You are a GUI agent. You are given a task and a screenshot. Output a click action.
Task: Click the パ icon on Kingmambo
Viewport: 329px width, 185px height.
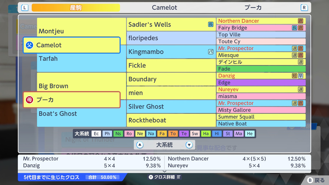211,52
